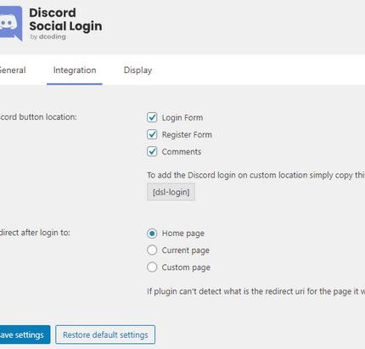
Task: Click the 'Current page' label text
Action: coord(186,250)
